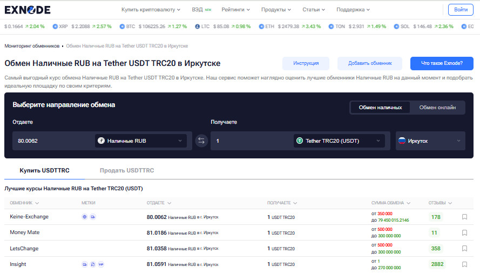The image size is (480, 273).
Task: Open Money Mate exchanger link
Action: 24,232
